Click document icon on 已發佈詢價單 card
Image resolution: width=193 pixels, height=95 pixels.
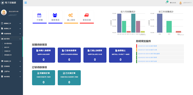click(63, 51)
